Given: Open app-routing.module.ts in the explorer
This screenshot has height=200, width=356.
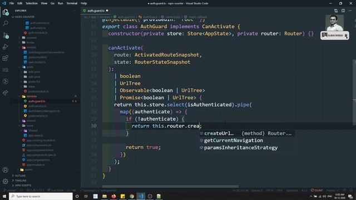Looking at the screenshot, I should click(41, 141).
